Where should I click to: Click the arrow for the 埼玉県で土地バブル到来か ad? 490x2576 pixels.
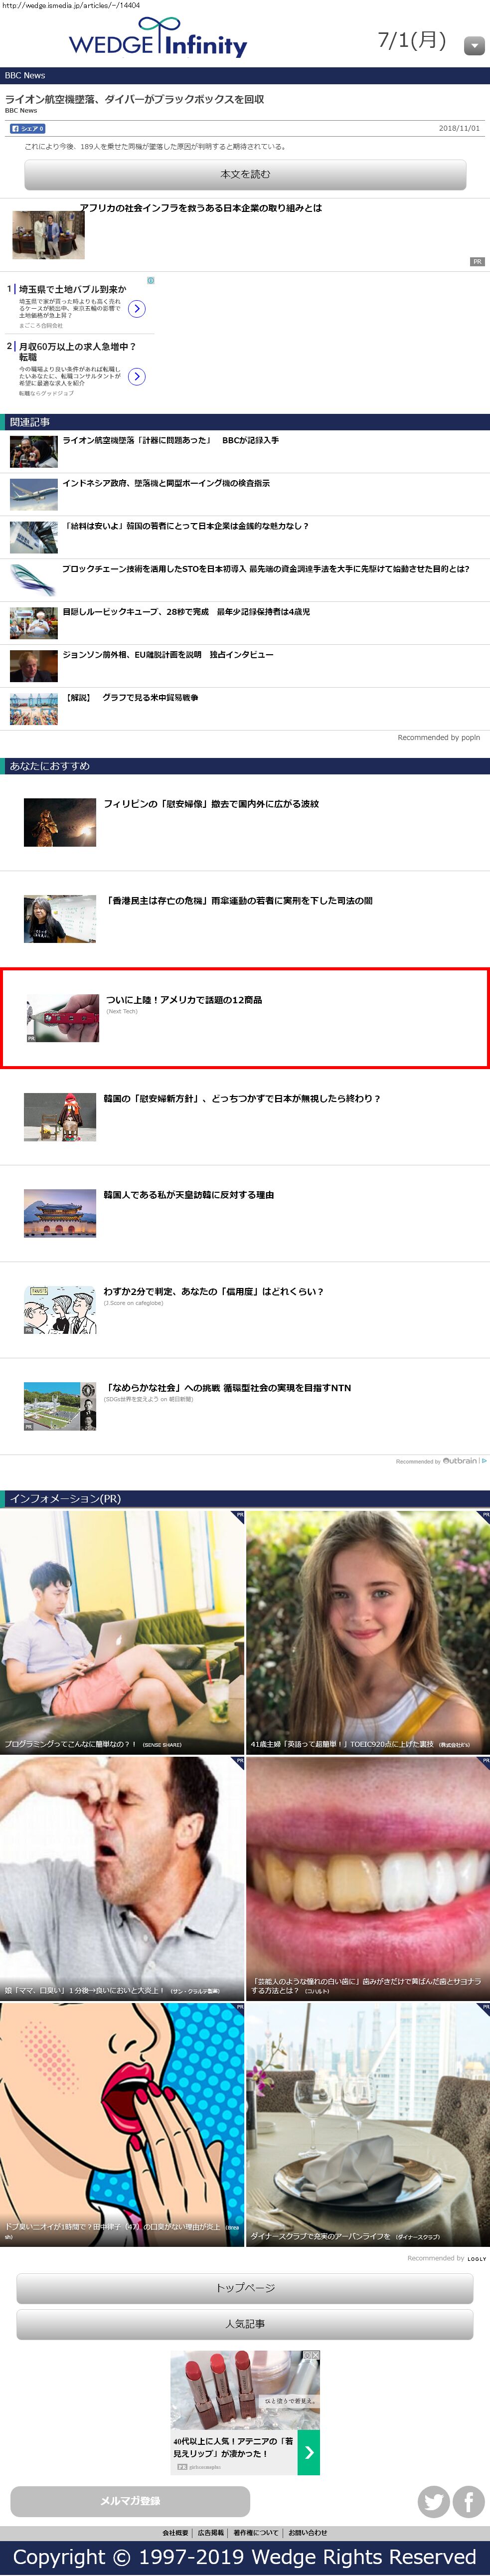click(x=137, y=309)
